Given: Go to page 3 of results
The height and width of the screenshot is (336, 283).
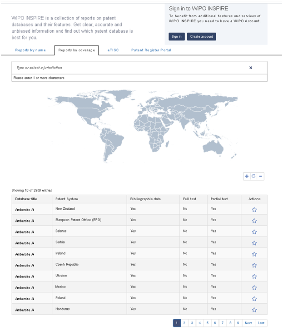Looking at the screenshot, I should click(192, 323).
